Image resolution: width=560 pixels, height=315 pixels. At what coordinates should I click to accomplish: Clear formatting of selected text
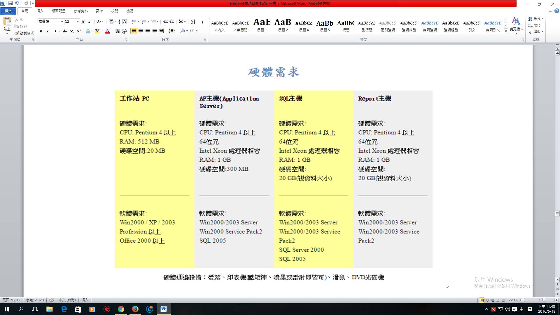111,22
